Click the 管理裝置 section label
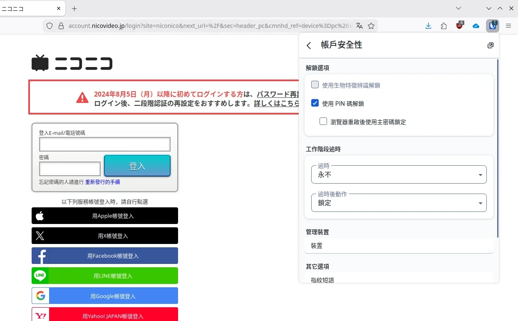 tap(317, 232)
